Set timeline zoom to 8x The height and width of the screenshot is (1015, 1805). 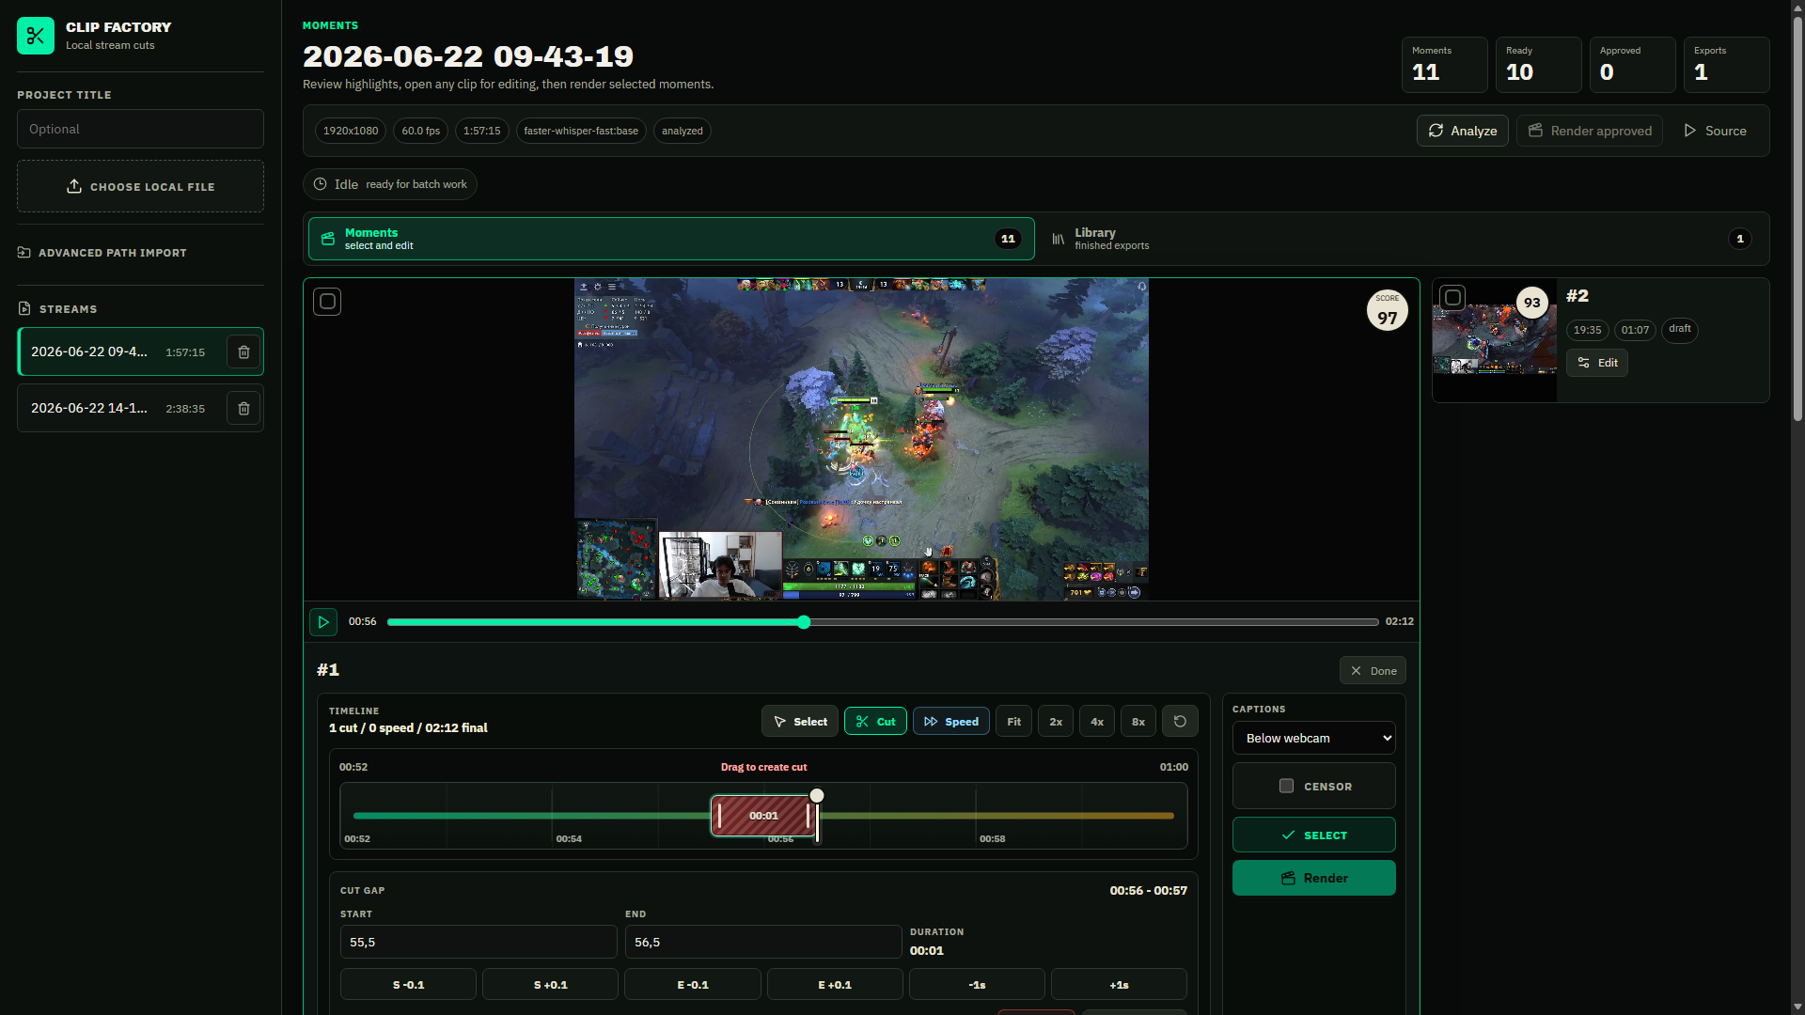click(1138, 722)
